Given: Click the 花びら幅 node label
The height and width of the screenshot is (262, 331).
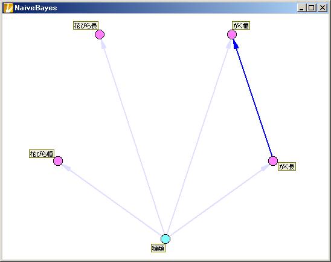Looking at the screenshot, I should [x=42, y=154].
